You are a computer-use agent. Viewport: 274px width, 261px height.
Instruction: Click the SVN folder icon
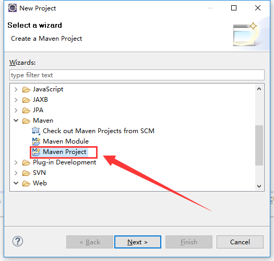point(26,173)
